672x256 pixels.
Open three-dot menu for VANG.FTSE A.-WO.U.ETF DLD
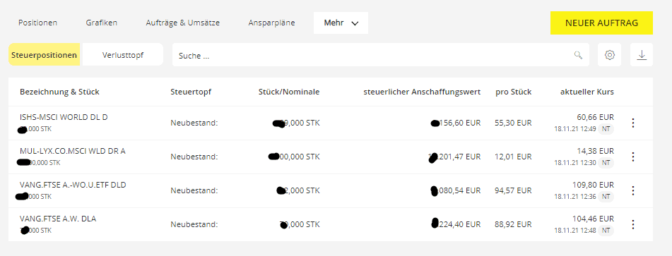(x=633, y=190)
